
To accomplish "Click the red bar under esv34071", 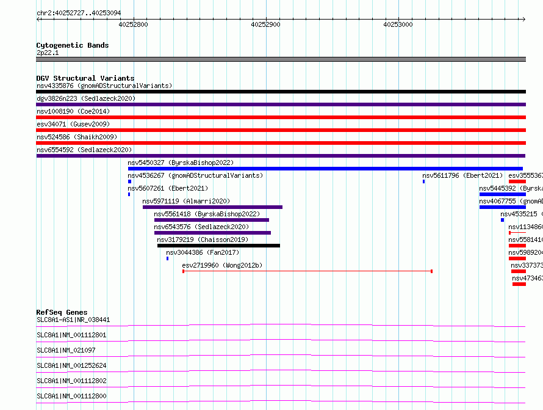I will (x=281, y=130).
